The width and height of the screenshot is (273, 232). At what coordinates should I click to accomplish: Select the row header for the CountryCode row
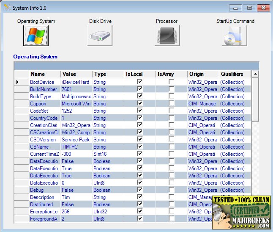(x=21, y=118)
